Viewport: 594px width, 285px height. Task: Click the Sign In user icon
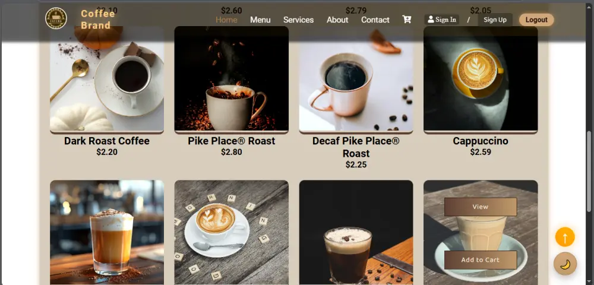pos(431,20)
